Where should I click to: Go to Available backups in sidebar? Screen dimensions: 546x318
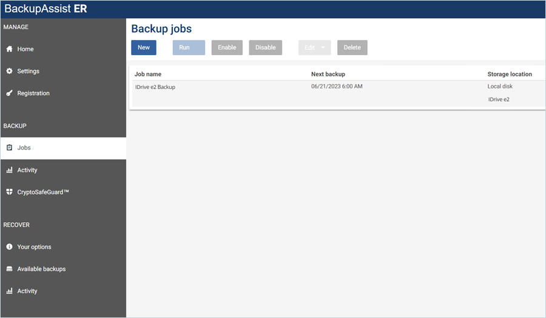(41, 269)
